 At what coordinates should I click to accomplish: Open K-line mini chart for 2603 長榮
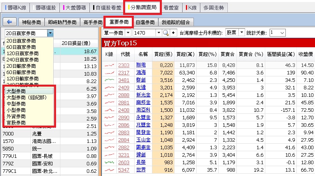(109, 163)
